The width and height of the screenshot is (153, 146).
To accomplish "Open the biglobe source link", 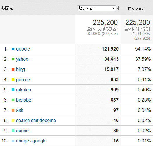I will pos(24,100).
